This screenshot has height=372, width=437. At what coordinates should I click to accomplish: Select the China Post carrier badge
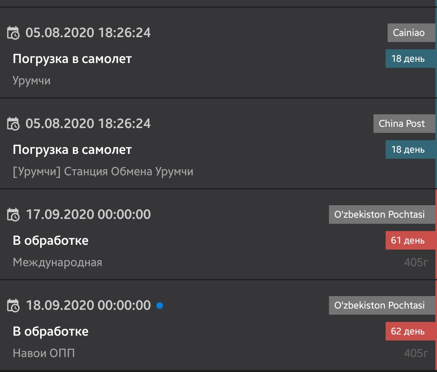click(x=402, y=124)
